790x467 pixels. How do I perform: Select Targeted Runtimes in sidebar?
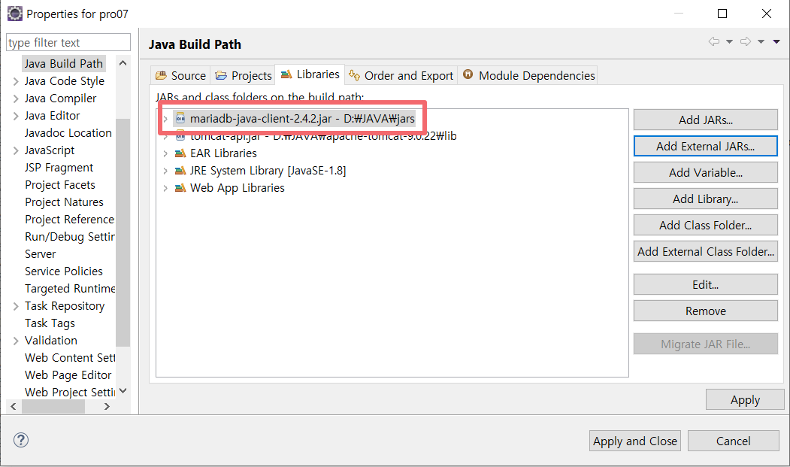(x=69, y=289)
